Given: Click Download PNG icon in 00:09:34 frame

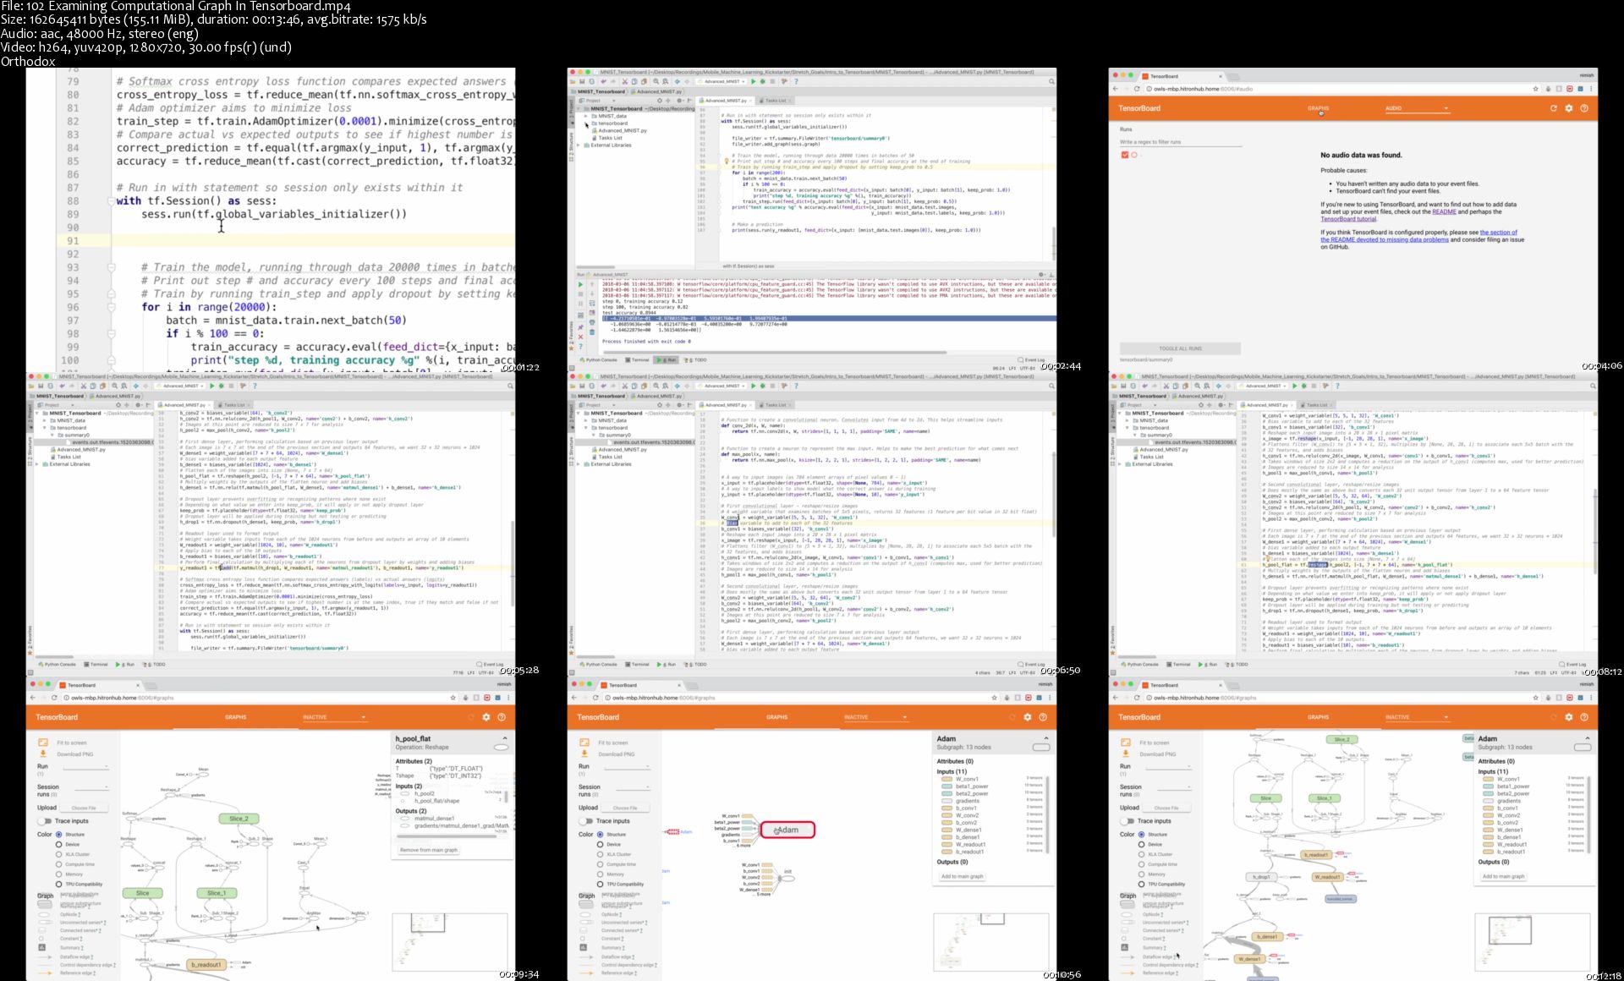Looking at the screenshot, I should 43,754.
